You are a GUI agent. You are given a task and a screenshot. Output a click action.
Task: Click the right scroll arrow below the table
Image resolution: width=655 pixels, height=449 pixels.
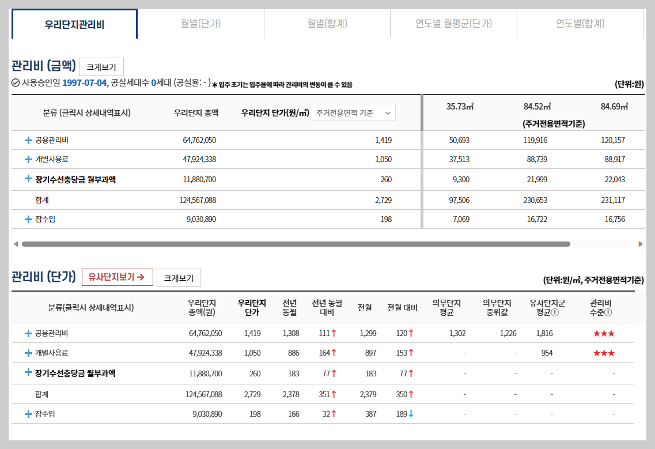point(641,244)
